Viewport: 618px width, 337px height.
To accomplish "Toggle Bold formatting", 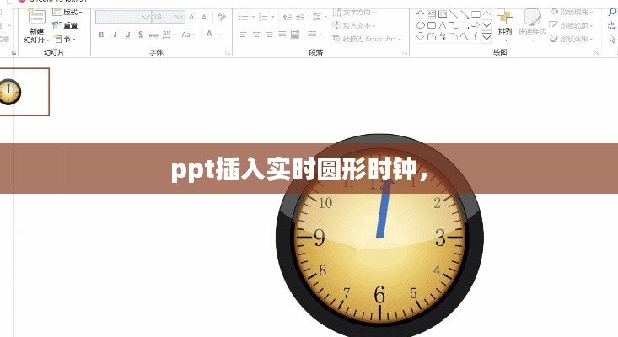I will (x=102, y=35).
